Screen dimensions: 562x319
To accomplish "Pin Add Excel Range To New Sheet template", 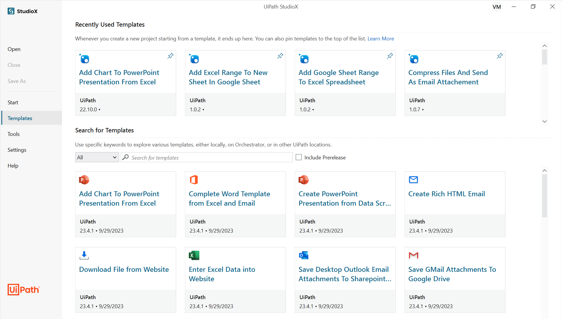I will [x=280, y=56].
